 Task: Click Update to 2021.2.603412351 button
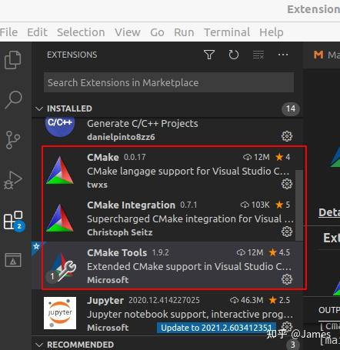[x=216, y=328]
